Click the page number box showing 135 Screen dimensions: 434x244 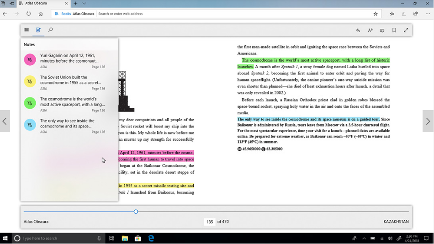coord(210,222)
